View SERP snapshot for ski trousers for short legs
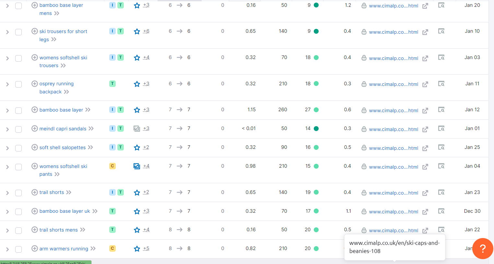Viewport: 494px width, 264px height. pyautogui.click(x=441, y=31)
